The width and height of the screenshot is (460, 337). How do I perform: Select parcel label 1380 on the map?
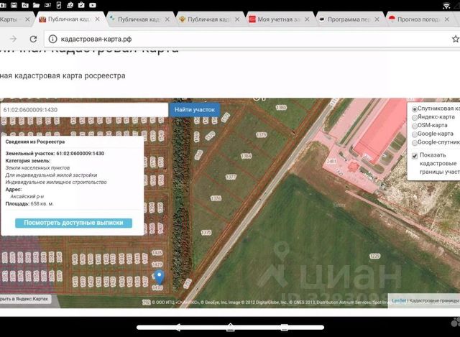tap(281, 107)
